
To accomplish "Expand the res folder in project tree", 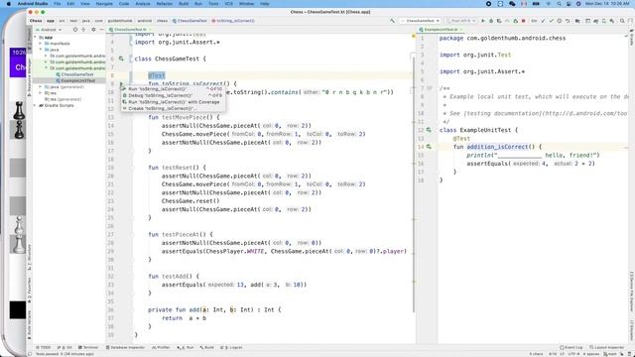I will (41, 93).
